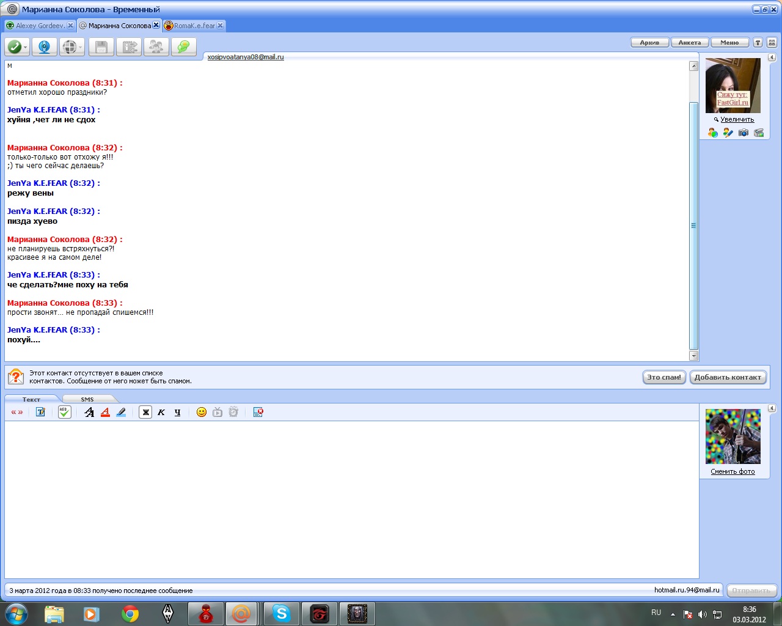
Task: Click the RU language indicator
Action: point(656,613)
